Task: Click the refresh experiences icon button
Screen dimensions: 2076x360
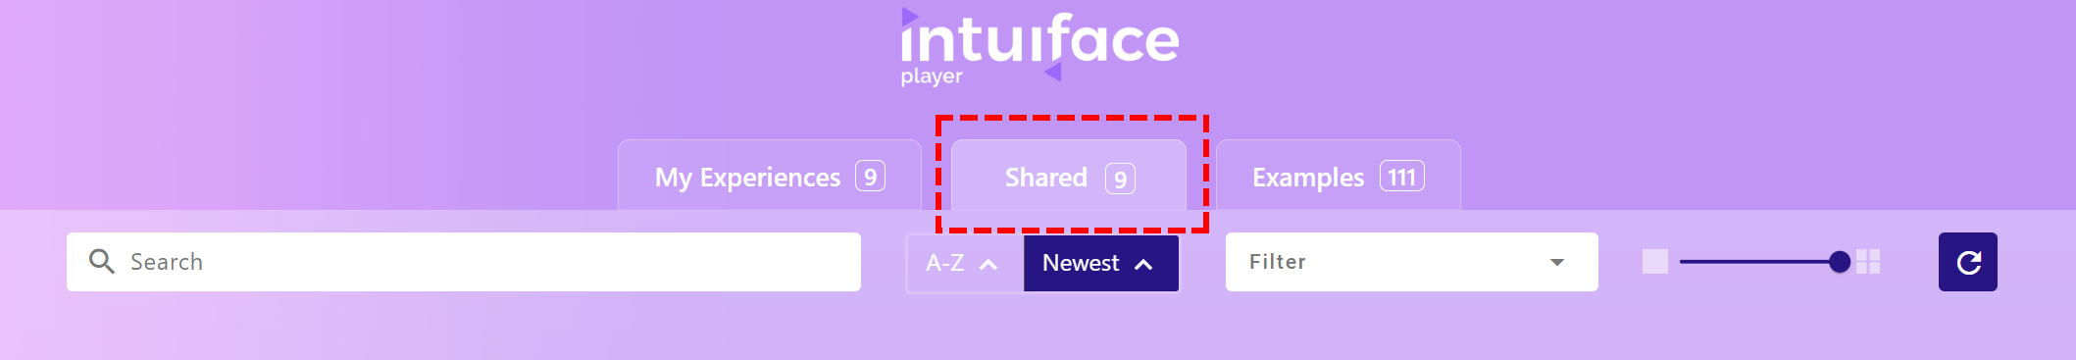Action: [x=1967, y=262]
